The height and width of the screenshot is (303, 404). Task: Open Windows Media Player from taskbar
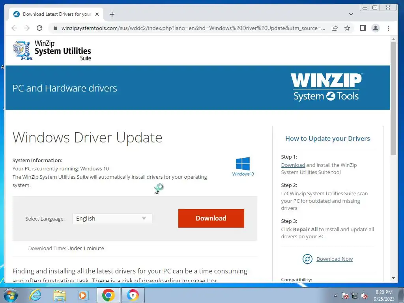pyautogui.click(x=83, y=295)
